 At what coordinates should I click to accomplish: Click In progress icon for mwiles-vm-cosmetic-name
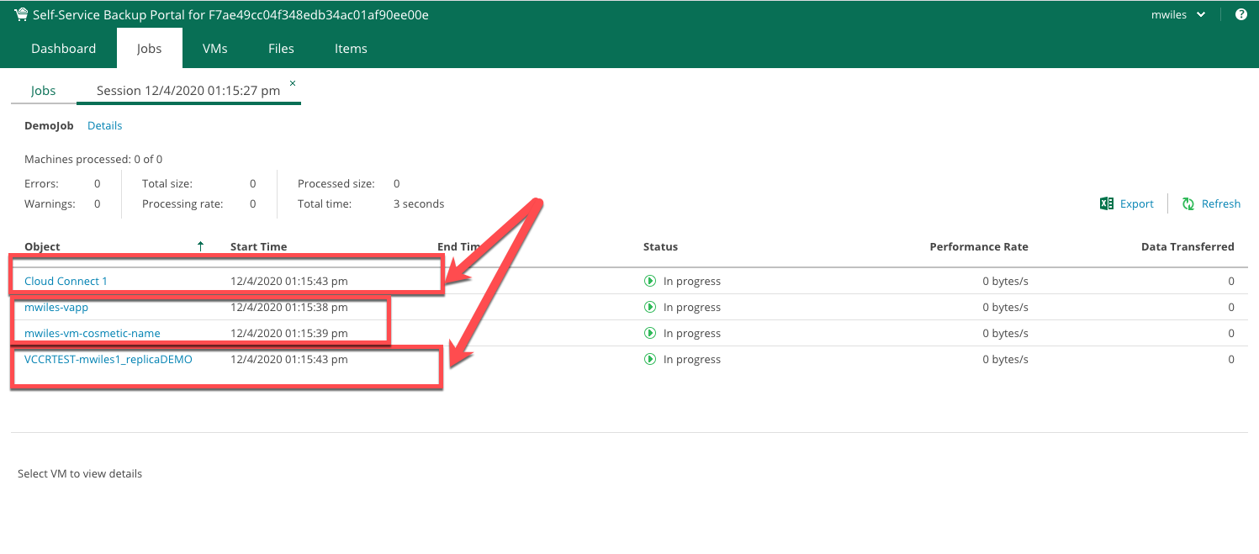tap(649, 333)
